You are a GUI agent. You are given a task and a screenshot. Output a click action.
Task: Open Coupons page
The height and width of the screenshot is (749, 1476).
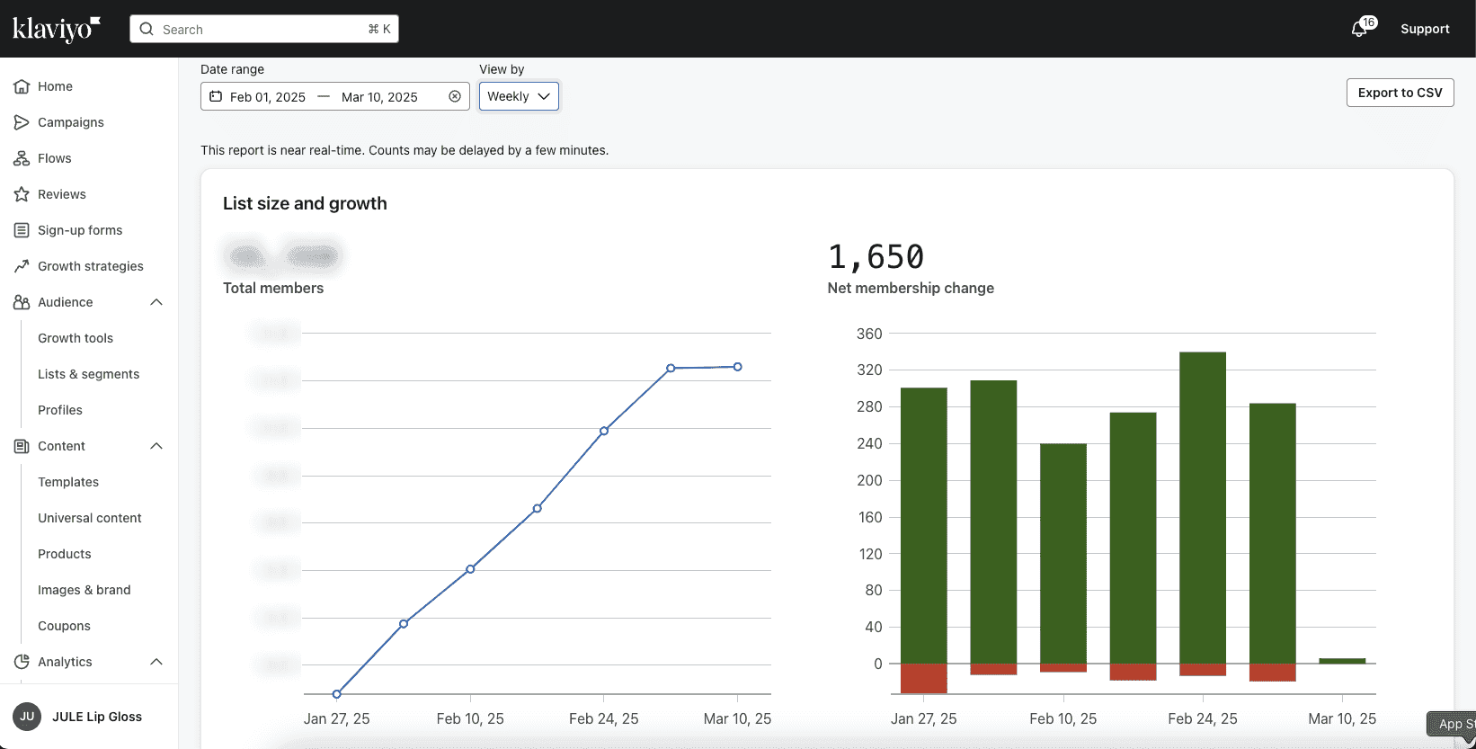click(64, 626)
